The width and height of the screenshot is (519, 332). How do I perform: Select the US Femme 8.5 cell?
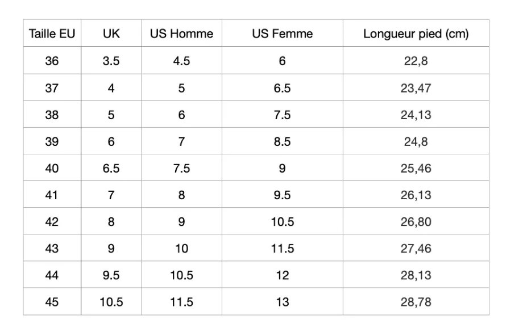point(283,141)
